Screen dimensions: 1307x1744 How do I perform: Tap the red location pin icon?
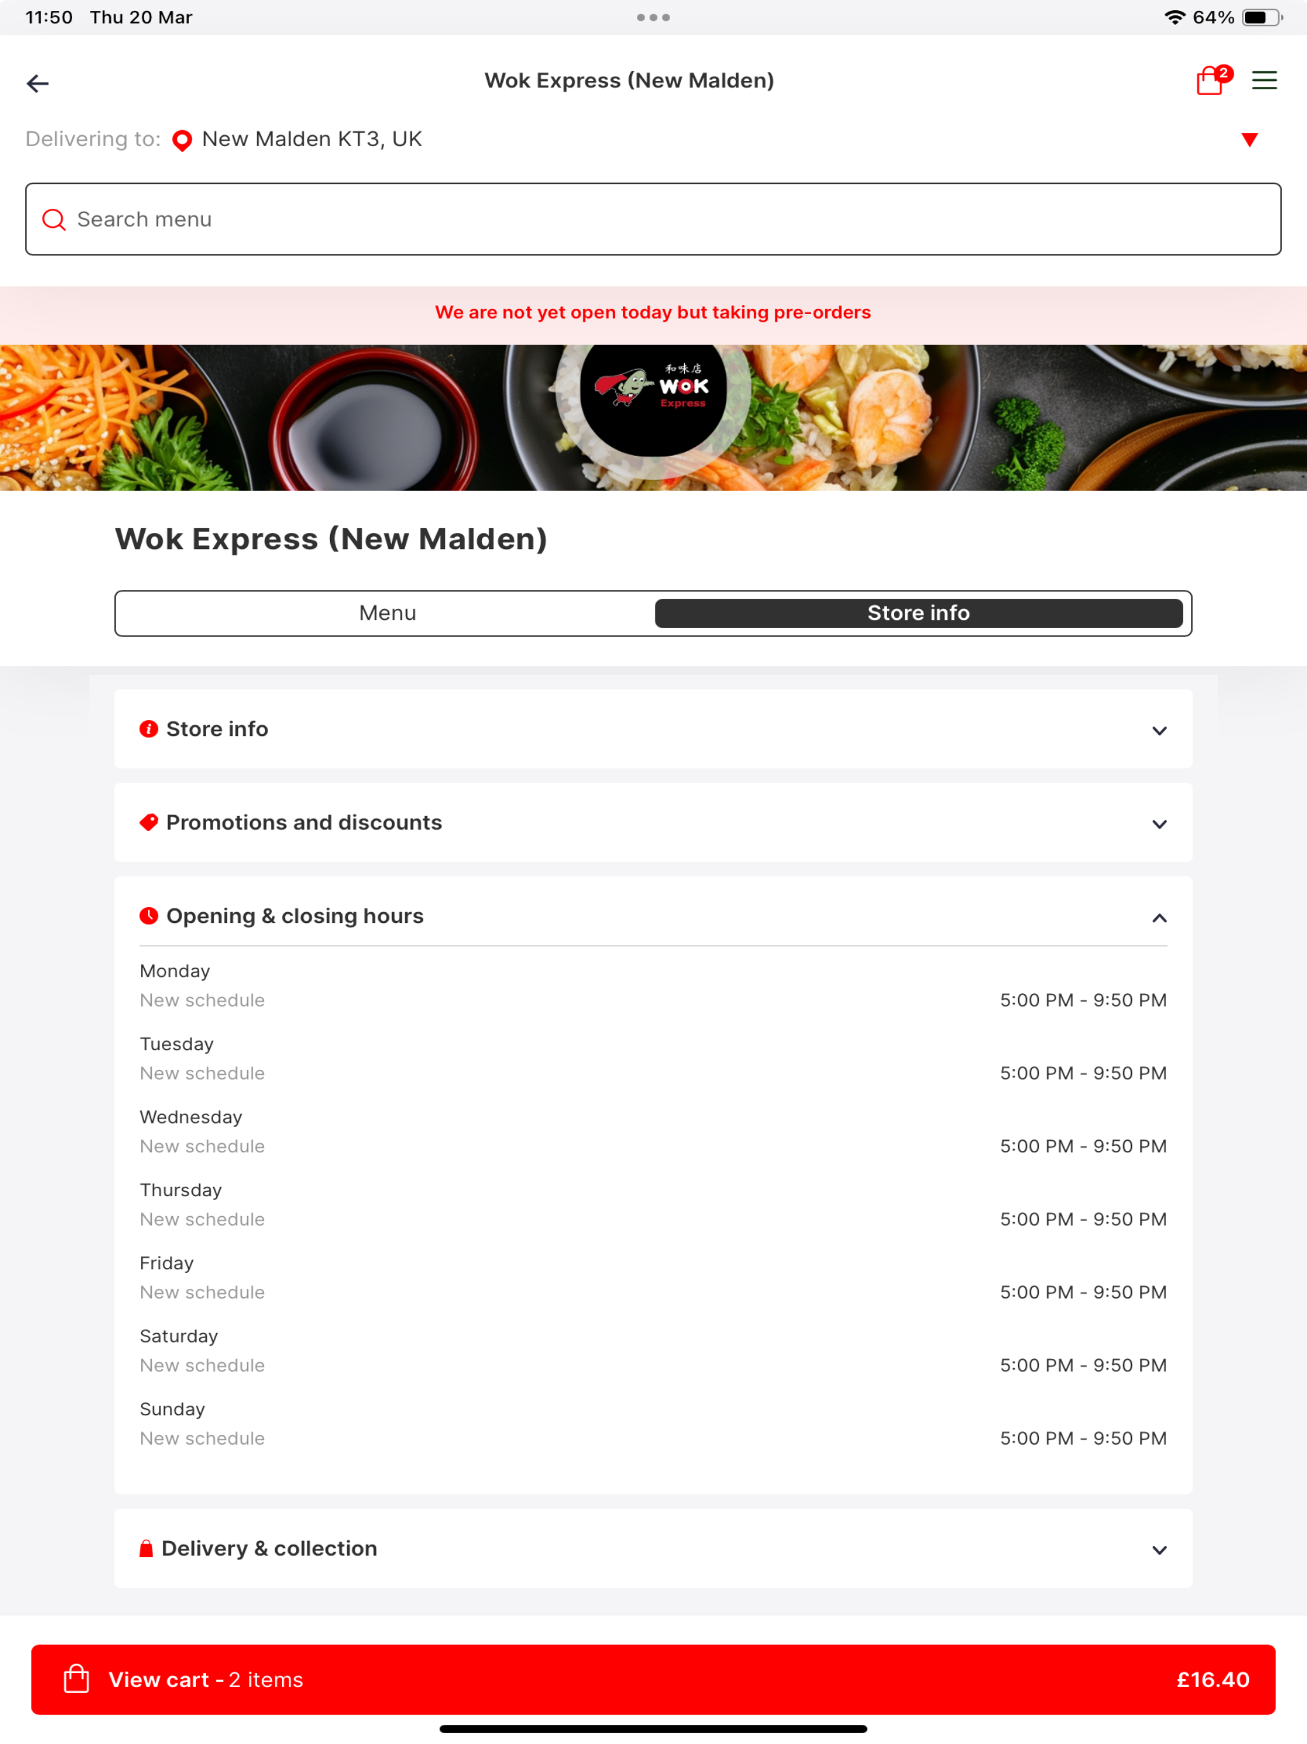coord(182,140)
